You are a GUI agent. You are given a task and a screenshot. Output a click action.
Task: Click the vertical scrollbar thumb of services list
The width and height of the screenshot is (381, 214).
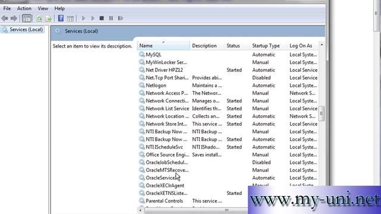321,114
